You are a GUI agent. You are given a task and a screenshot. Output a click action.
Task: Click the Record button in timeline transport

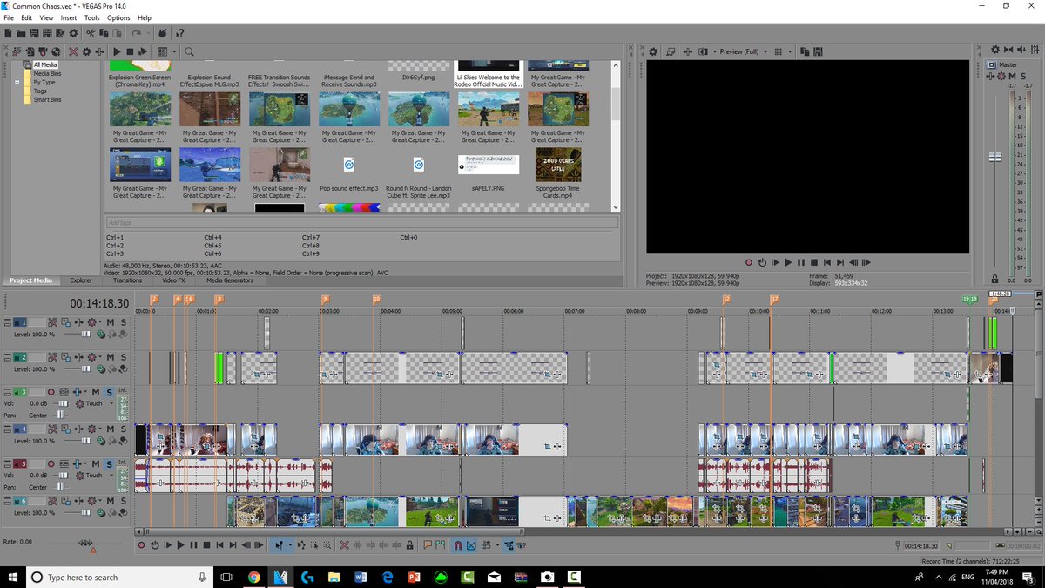tap(141, 545)
